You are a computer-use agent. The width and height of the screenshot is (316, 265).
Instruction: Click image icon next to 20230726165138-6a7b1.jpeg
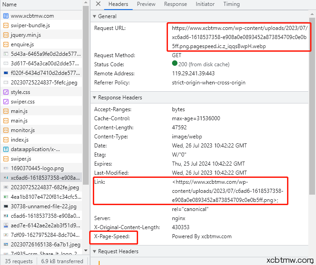[x=6, y=245]
